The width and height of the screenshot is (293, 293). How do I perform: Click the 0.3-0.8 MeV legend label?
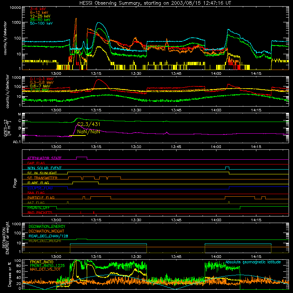tap(42, 82)
